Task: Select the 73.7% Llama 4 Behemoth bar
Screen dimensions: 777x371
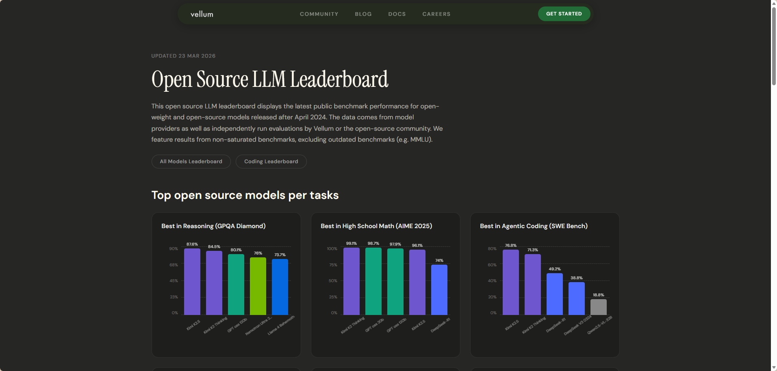Action: (x=280, y=287)
